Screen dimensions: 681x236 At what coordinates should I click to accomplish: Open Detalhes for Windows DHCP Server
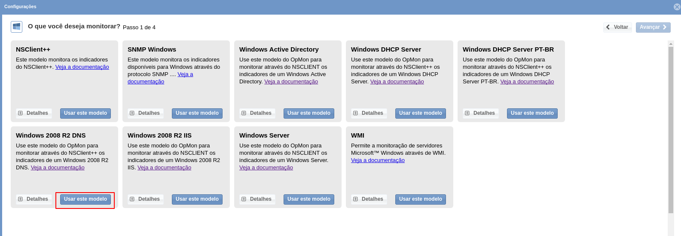pyautogui.click(x=369, y=113)
